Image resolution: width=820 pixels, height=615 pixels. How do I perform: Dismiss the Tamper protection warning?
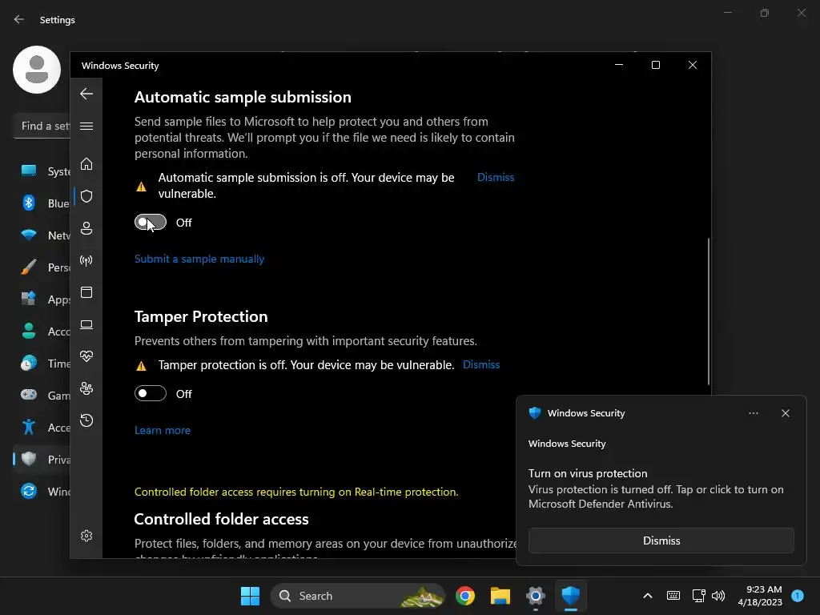[x=481, y=364]
